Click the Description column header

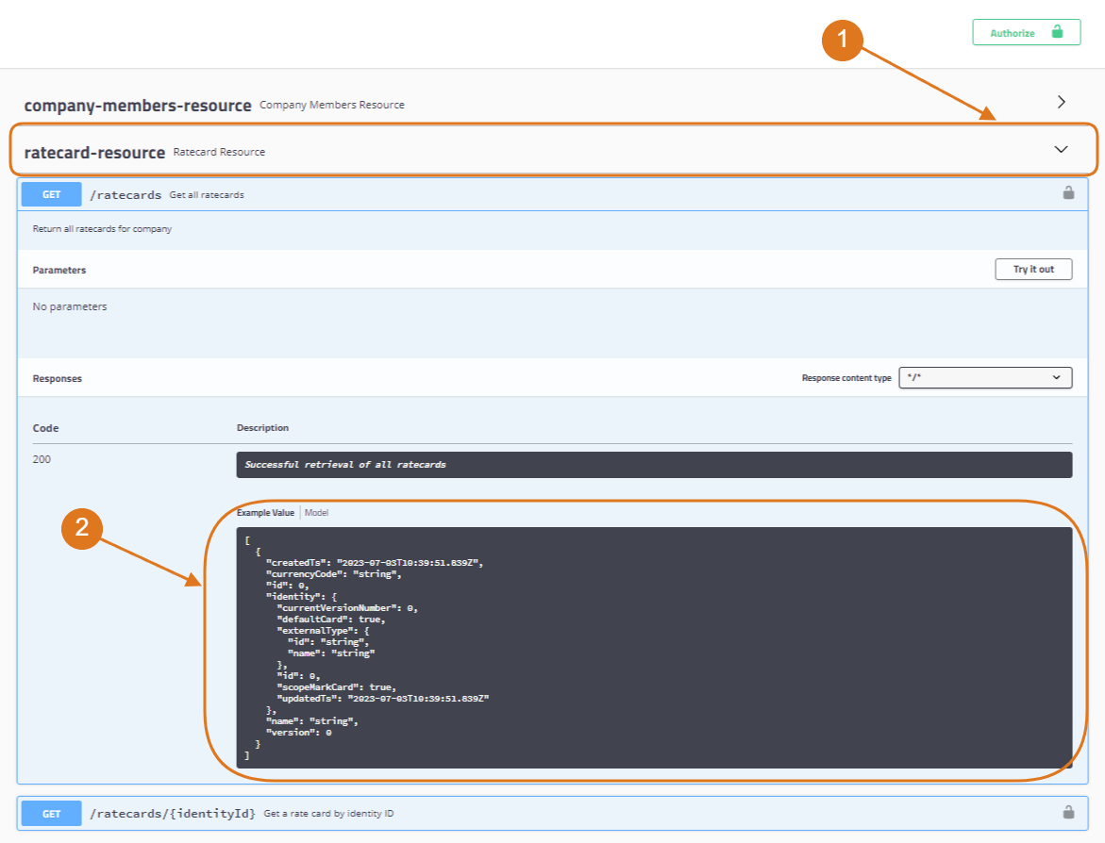[263, 427]
